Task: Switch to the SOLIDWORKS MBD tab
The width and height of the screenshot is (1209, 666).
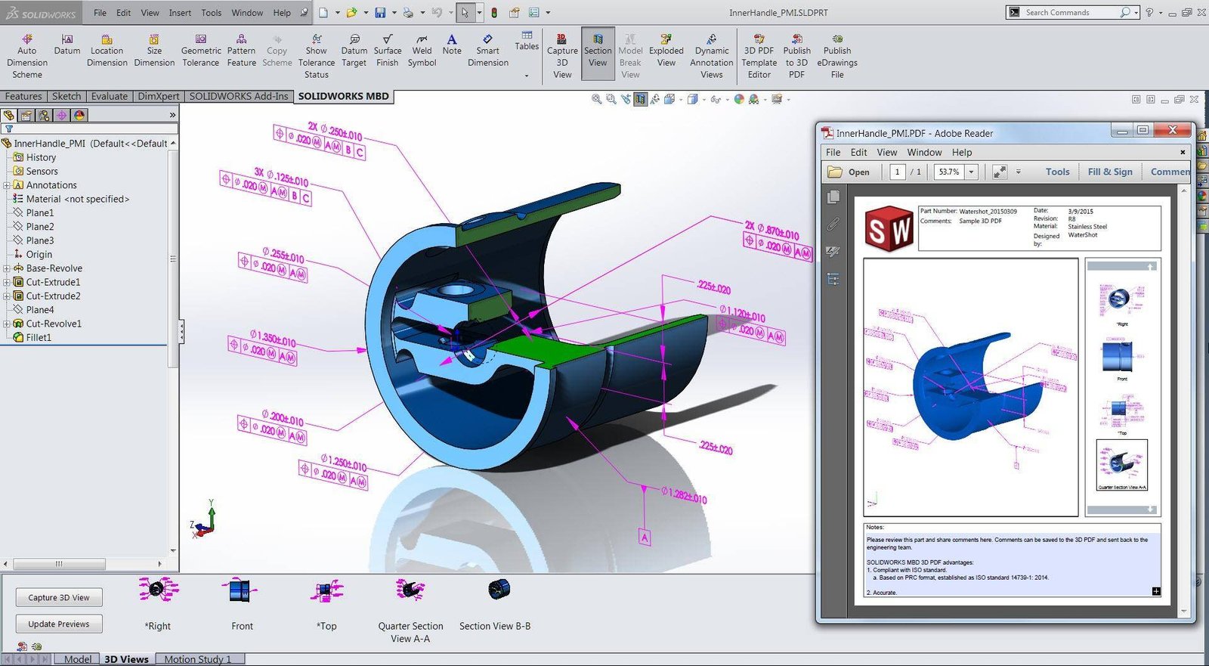Action: [x=343, y=97]
